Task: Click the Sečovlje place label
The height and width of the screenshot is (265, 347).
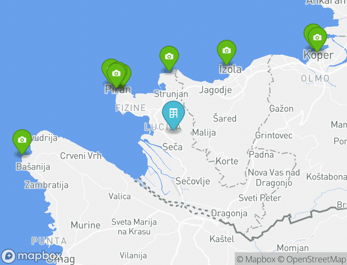Action: coord(193,181)
